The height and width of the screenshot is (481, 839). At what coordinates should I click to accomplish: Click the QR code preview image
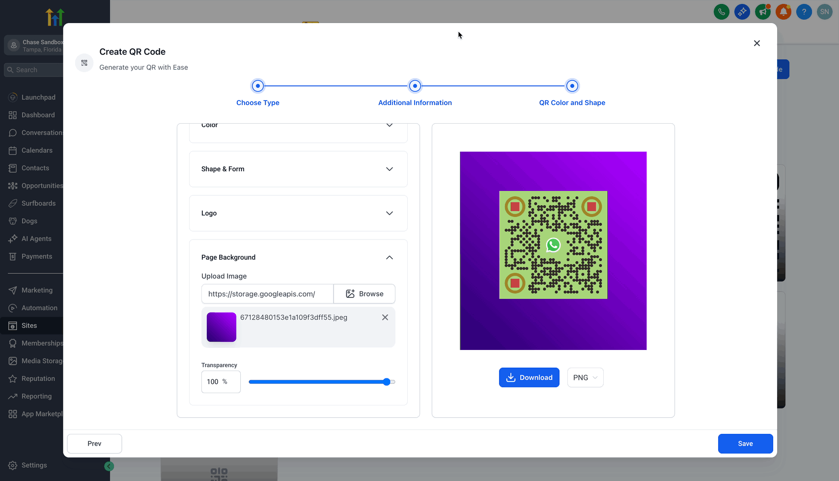pyautogui.click(x=553, y=251)
